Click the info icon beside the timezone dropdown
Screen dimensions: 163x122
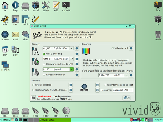coord(77,59)
